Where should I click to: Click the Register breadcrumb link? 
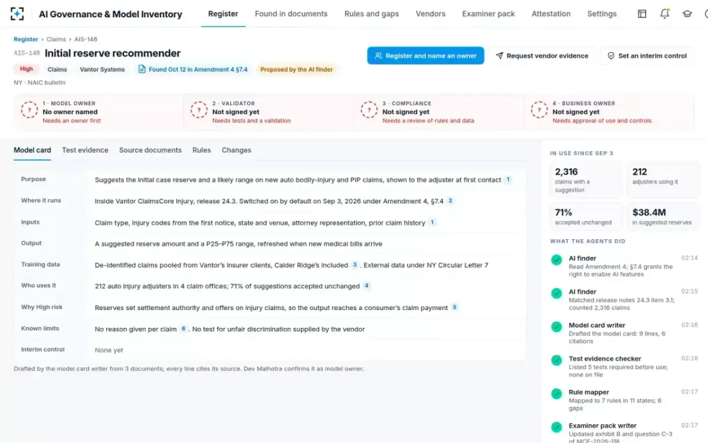click(26, 39)
